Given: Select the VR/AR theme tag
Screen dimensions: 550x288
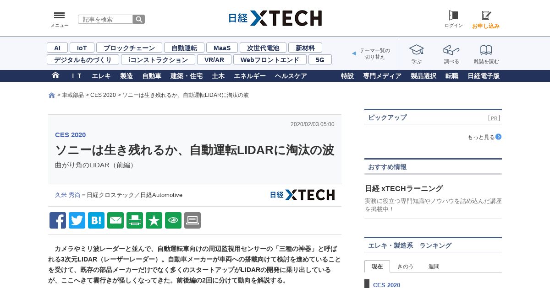Looking at the screenshot, I should coord(214,59).
